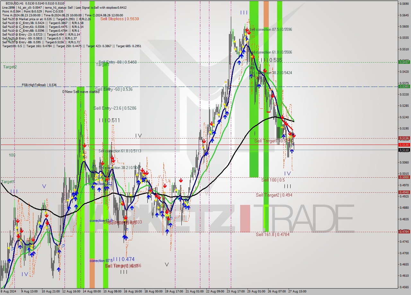Select the green 'Target2' label at left

(x=10, y=67)
